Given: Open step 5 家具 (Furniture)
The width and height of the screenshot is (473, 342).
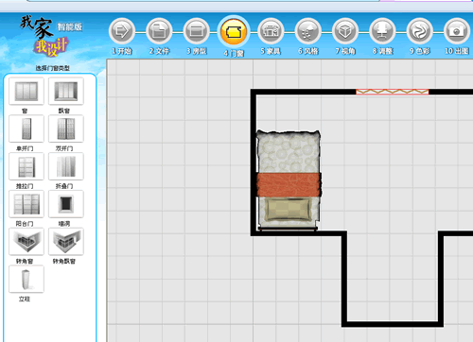Looking at the screenshot, I should point(271,31).
